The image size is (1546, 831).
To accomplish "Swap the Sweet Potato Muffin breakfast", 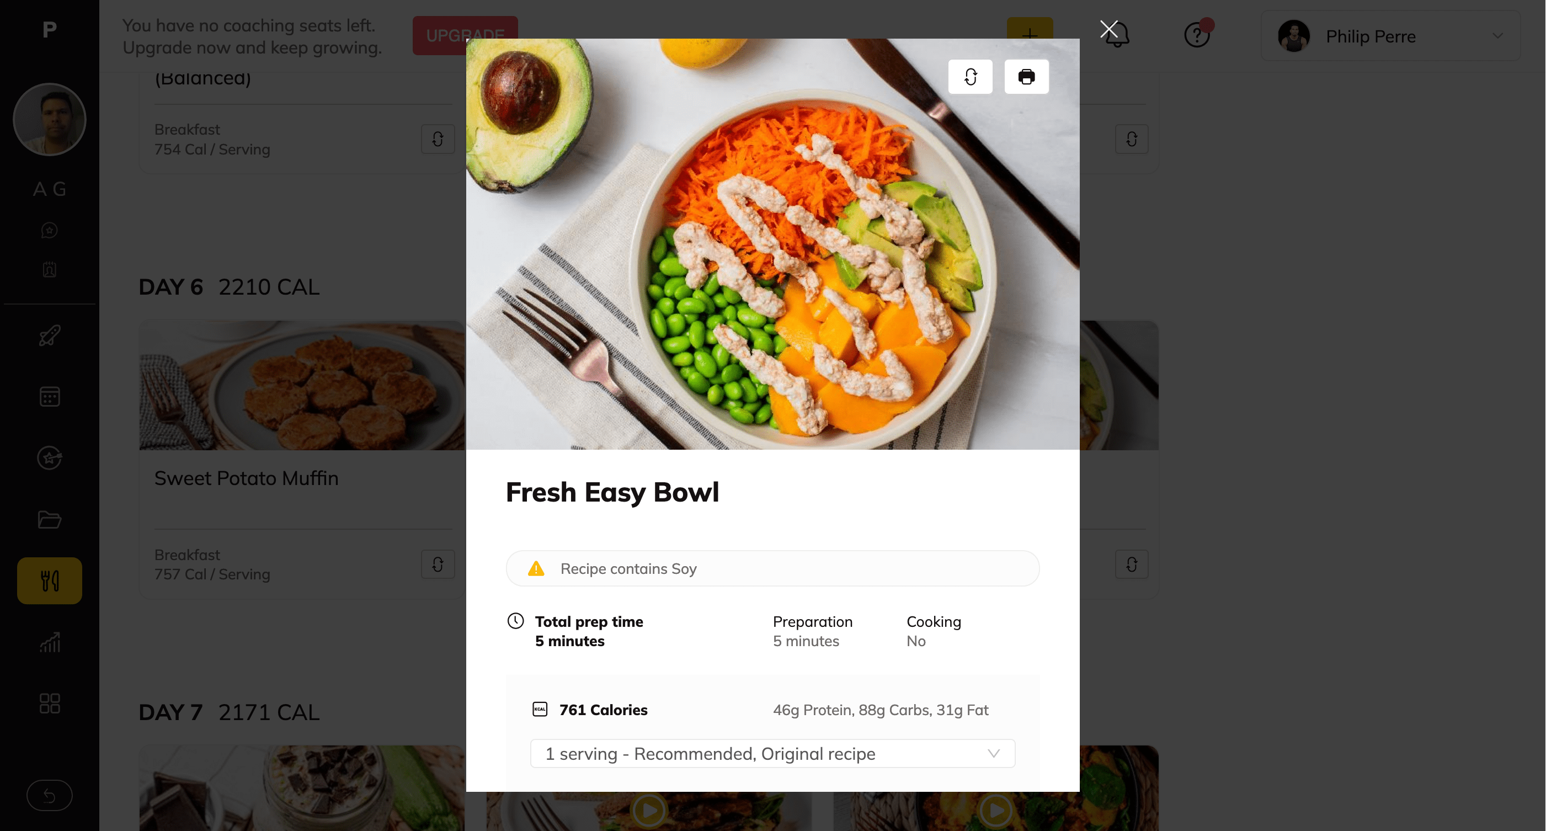I will [438, 564].
